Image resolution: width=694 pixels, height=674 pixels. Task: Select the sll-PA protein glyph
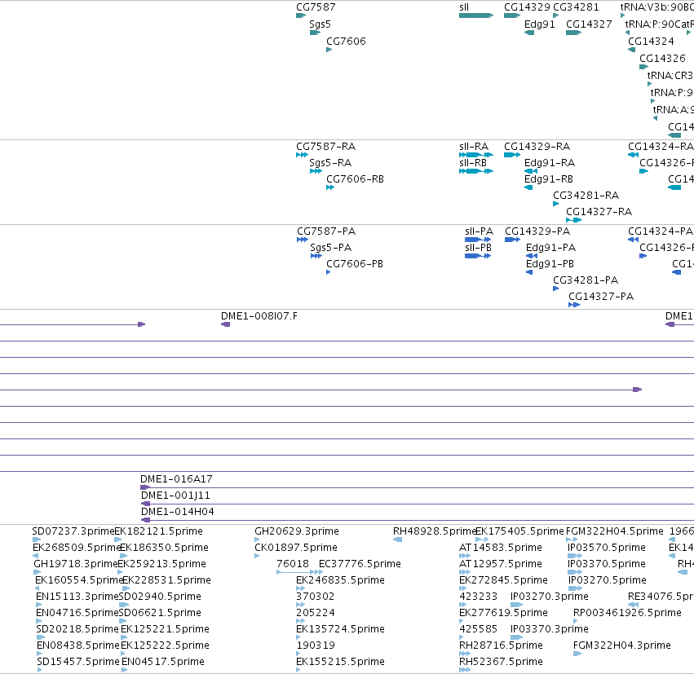(478, 240)
